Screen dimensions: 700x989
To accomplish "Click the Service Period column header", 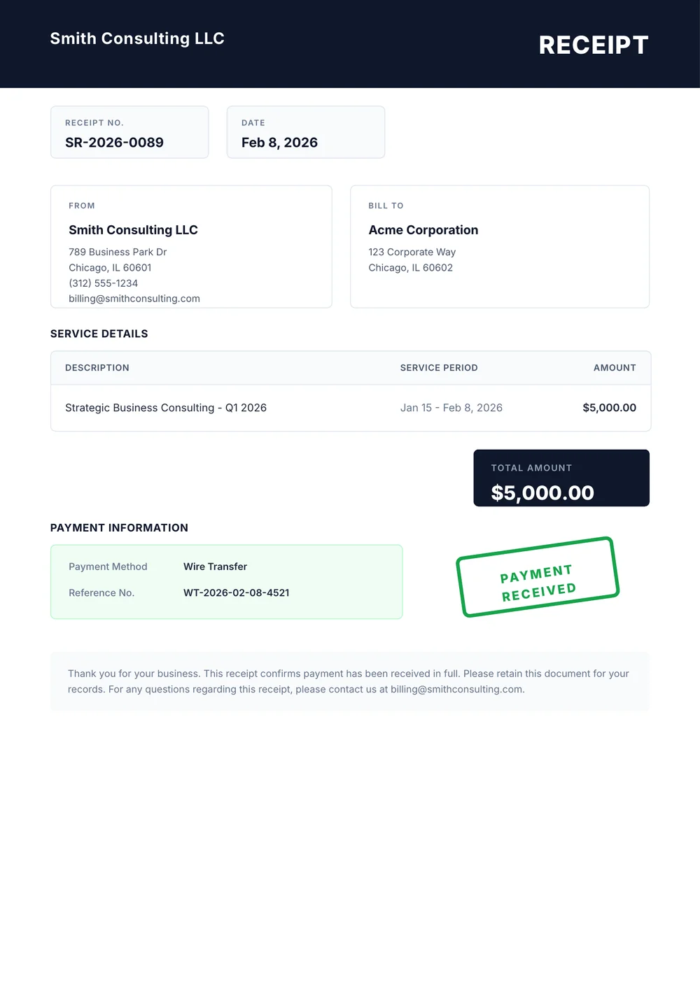I will pyautogui.click(x=439, y=368).
